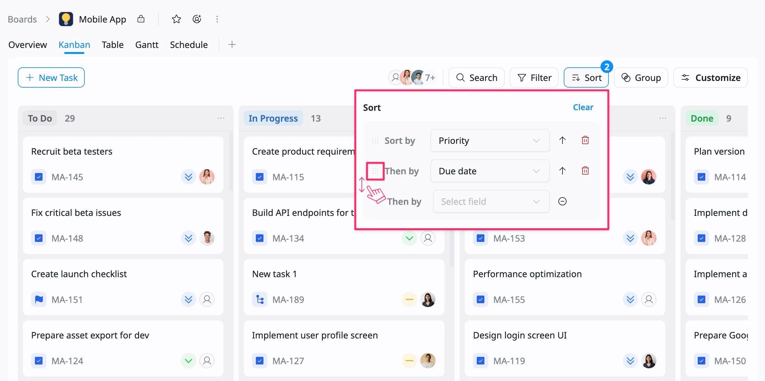This screenshot has width=765, height=381.
Task: Click the unassigned avatar in member list
Action: click(396, 77)
